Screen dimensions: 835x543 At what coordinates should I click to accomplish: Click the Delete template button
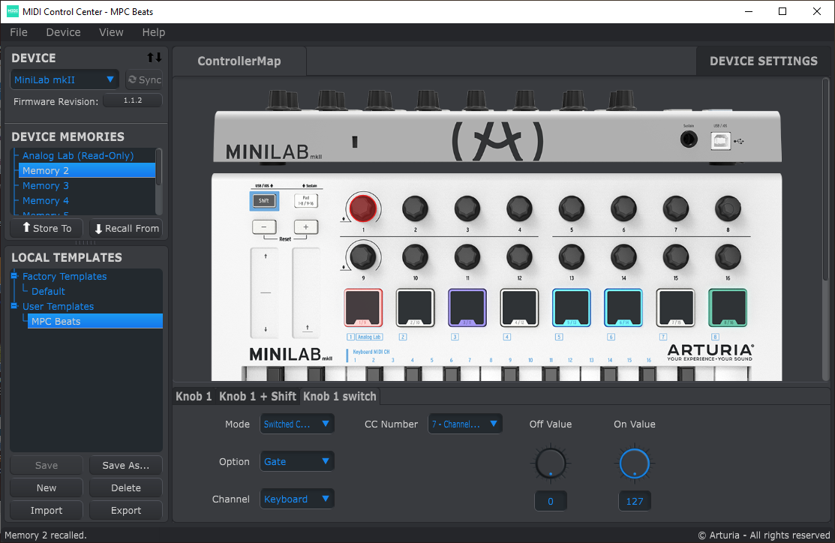126,487
